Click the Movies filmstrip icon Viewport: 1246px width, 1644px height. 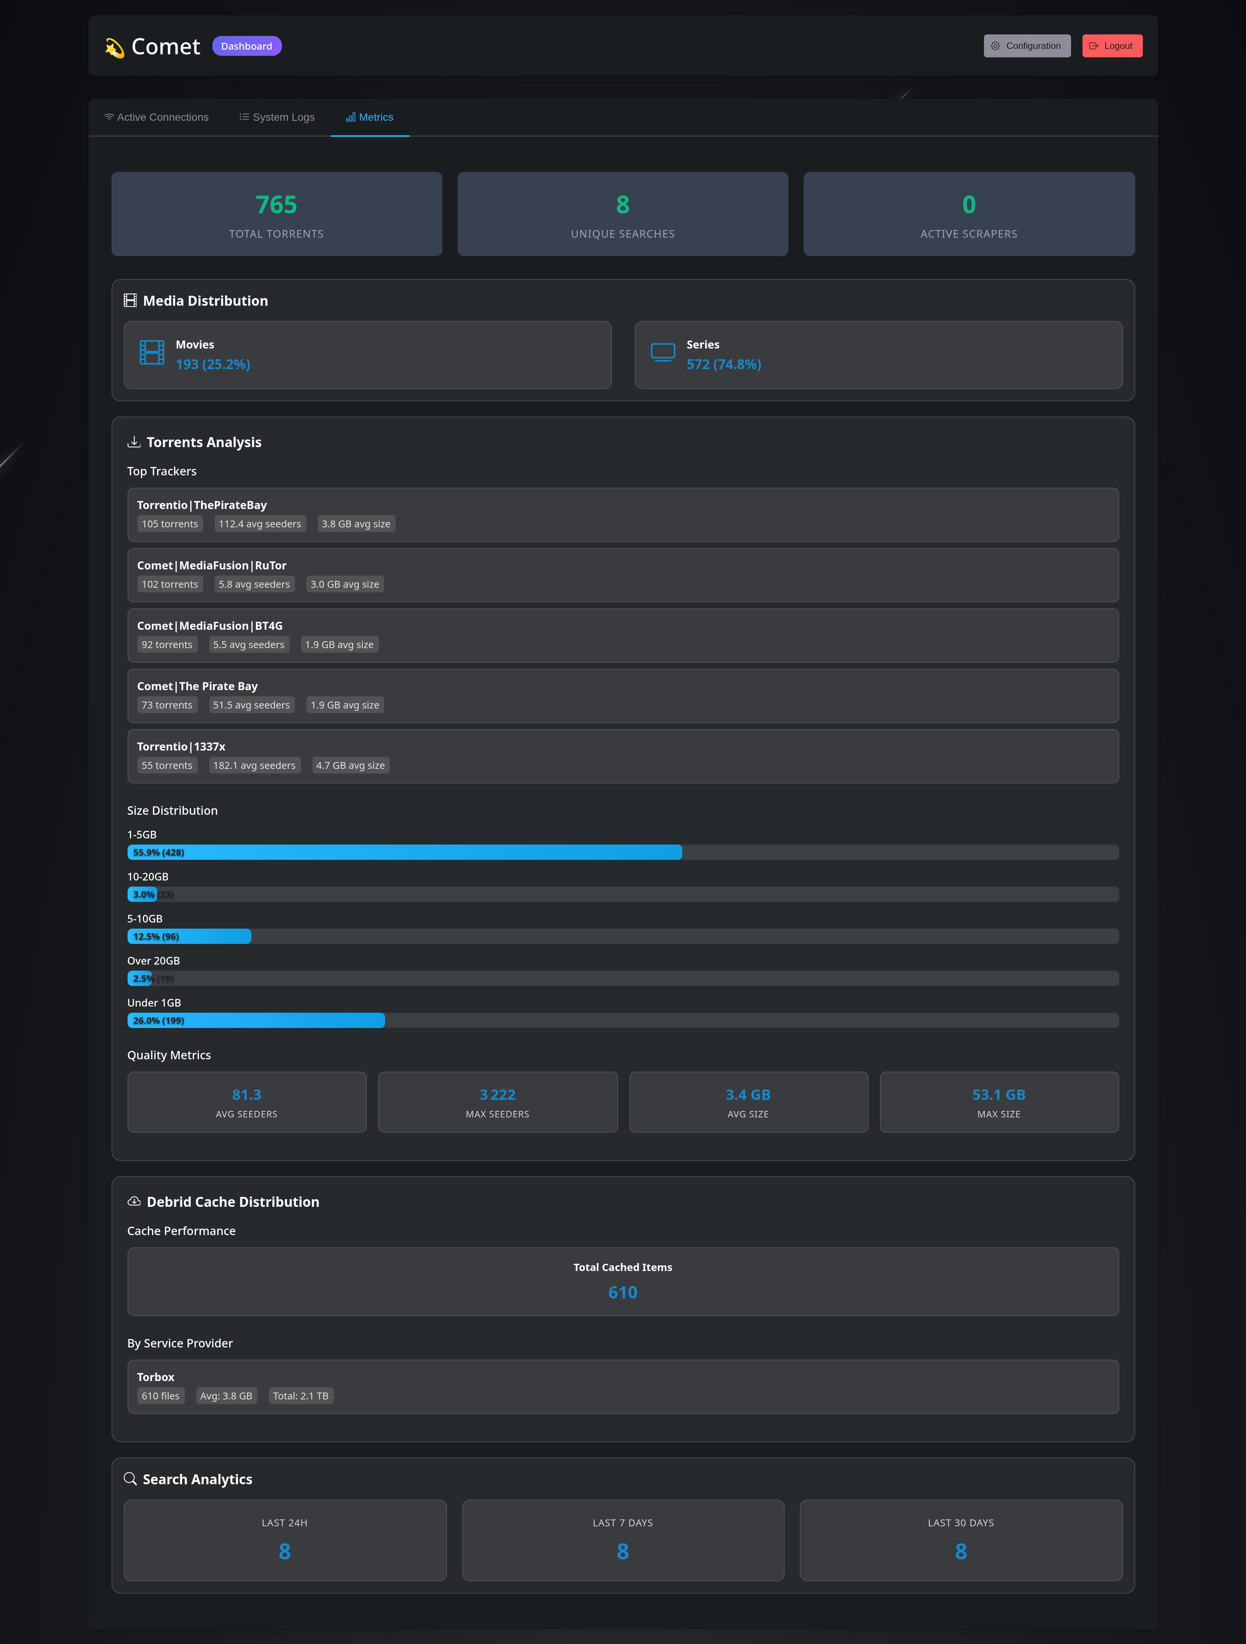[152, 352]
